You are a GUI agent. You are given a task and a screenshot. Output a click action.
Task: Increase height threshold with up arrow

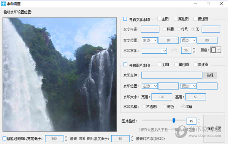click(132, 137)
